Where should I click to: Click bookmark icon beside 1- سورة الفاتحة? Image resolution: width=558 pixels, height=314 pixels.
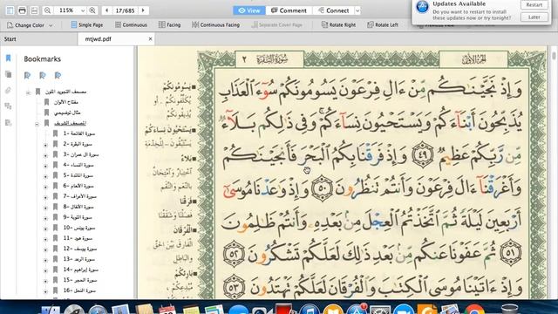(x=55, y=133)
